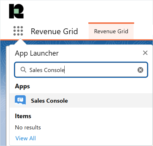The height and width of the screenshot is (146, 153).
Task: Open the Sales Console app result
Action: tap(81, 100)
